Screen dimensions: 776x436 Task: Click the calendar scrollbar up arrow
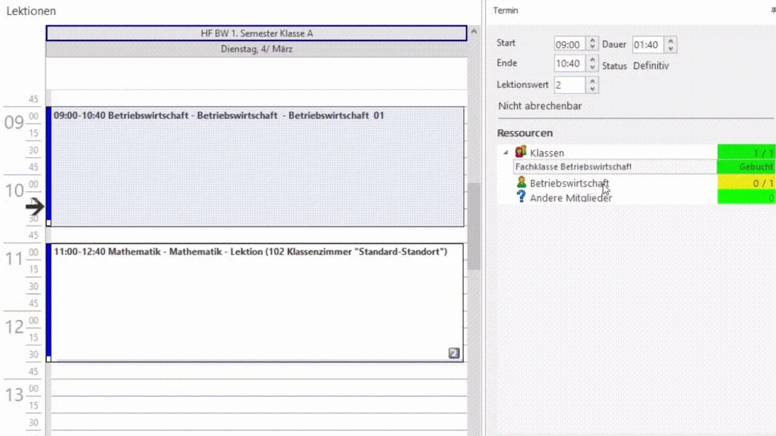tap(474, 31)
